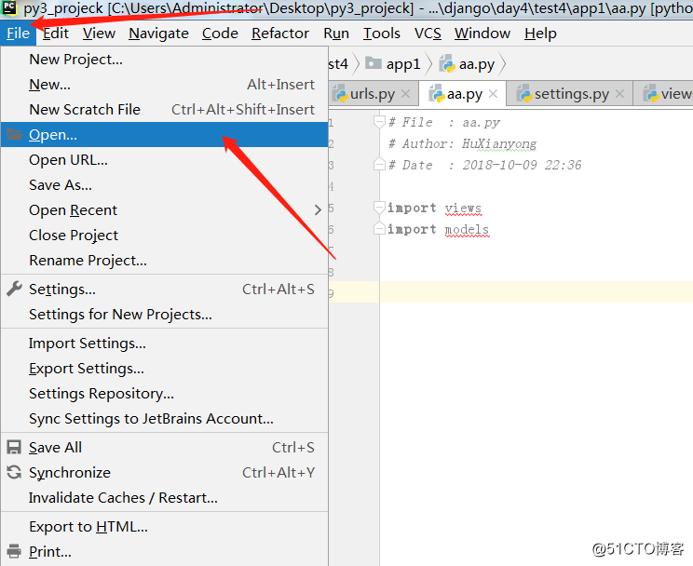This screenshot has height=566, width=693.
Task: Click the date text '2018-10-09 22:36'
Action: pyautogui.click(x=522, y=166)
